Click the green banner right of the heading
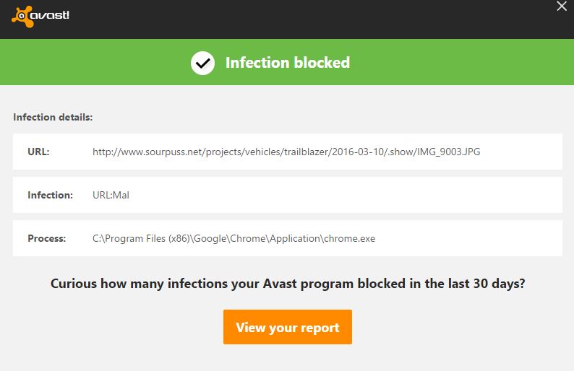Screen dimensions: 574x371 pos(463,63)
